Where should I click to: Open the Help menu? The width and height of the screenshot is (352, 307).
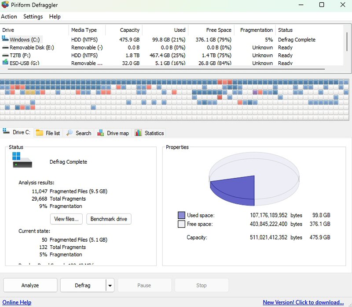[55, 16]
